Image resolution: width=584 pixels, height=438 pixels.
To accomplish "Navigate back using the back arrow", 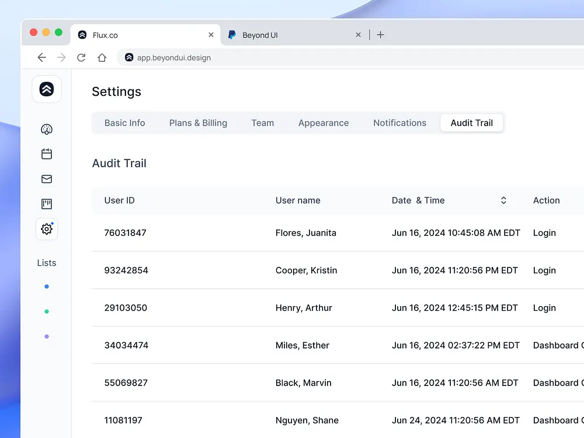I will tap(41, 57).
